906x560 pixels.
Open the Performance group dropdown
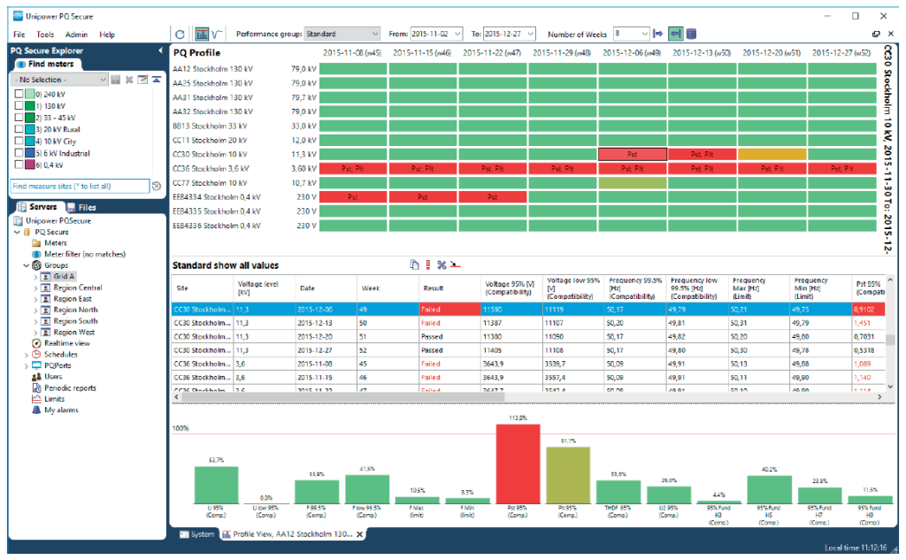click(374, 34)
